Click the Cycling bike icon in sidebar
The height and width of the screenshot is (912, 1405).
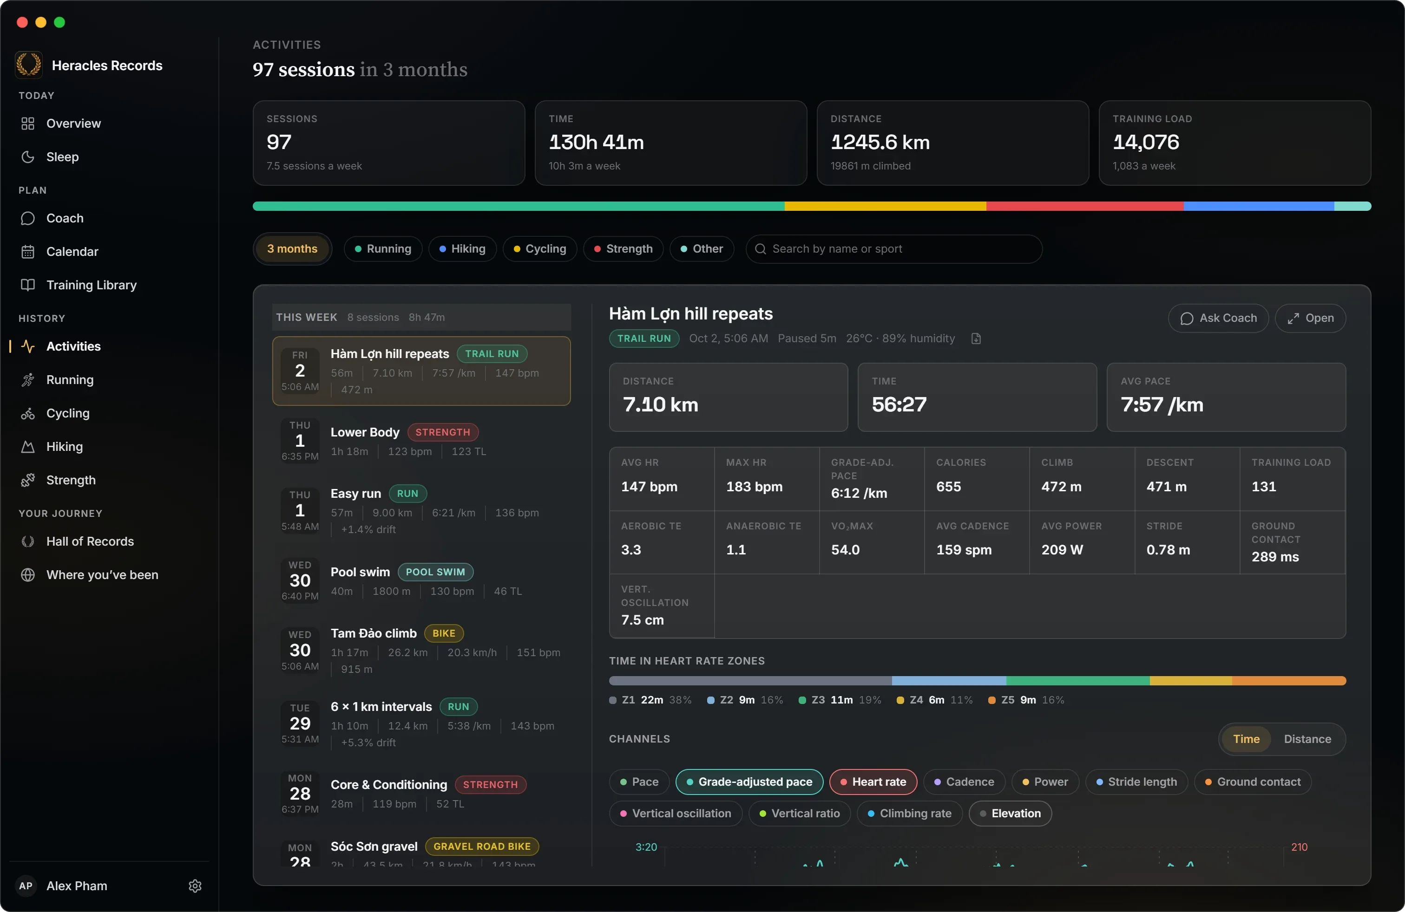point(28,414)
